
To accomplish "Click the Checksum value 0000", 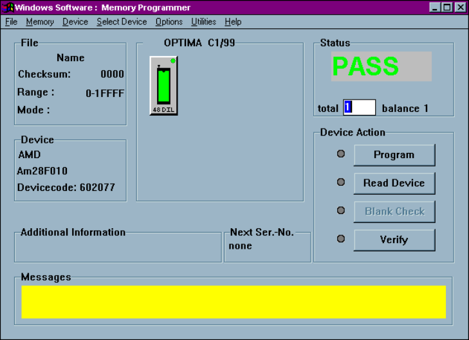I will click(112, 74).
